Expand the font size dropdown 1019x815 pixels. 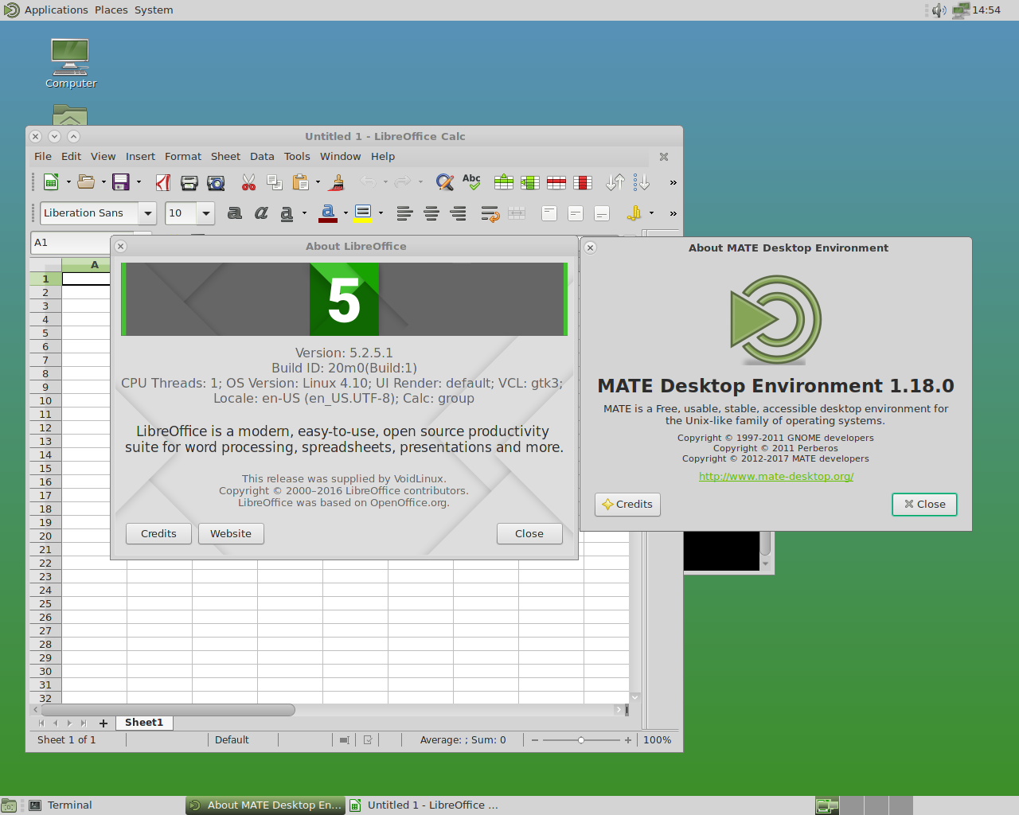pyautogui.click(x=206, y=213)
